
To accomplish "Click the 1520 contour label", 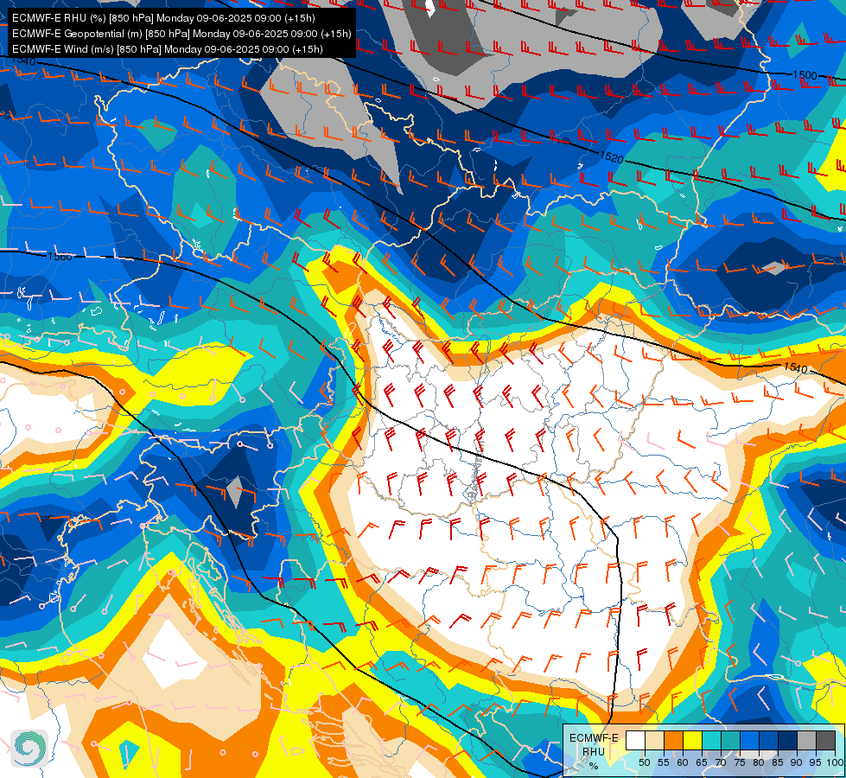I will point(611,157).
